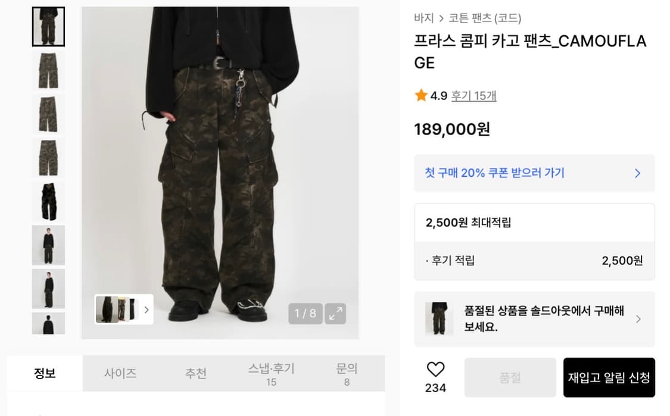Image resolution: width=670 pixels, height=416 pixels.
Task: Open the 후기 15개 reviews link
Action: (473, 95)
